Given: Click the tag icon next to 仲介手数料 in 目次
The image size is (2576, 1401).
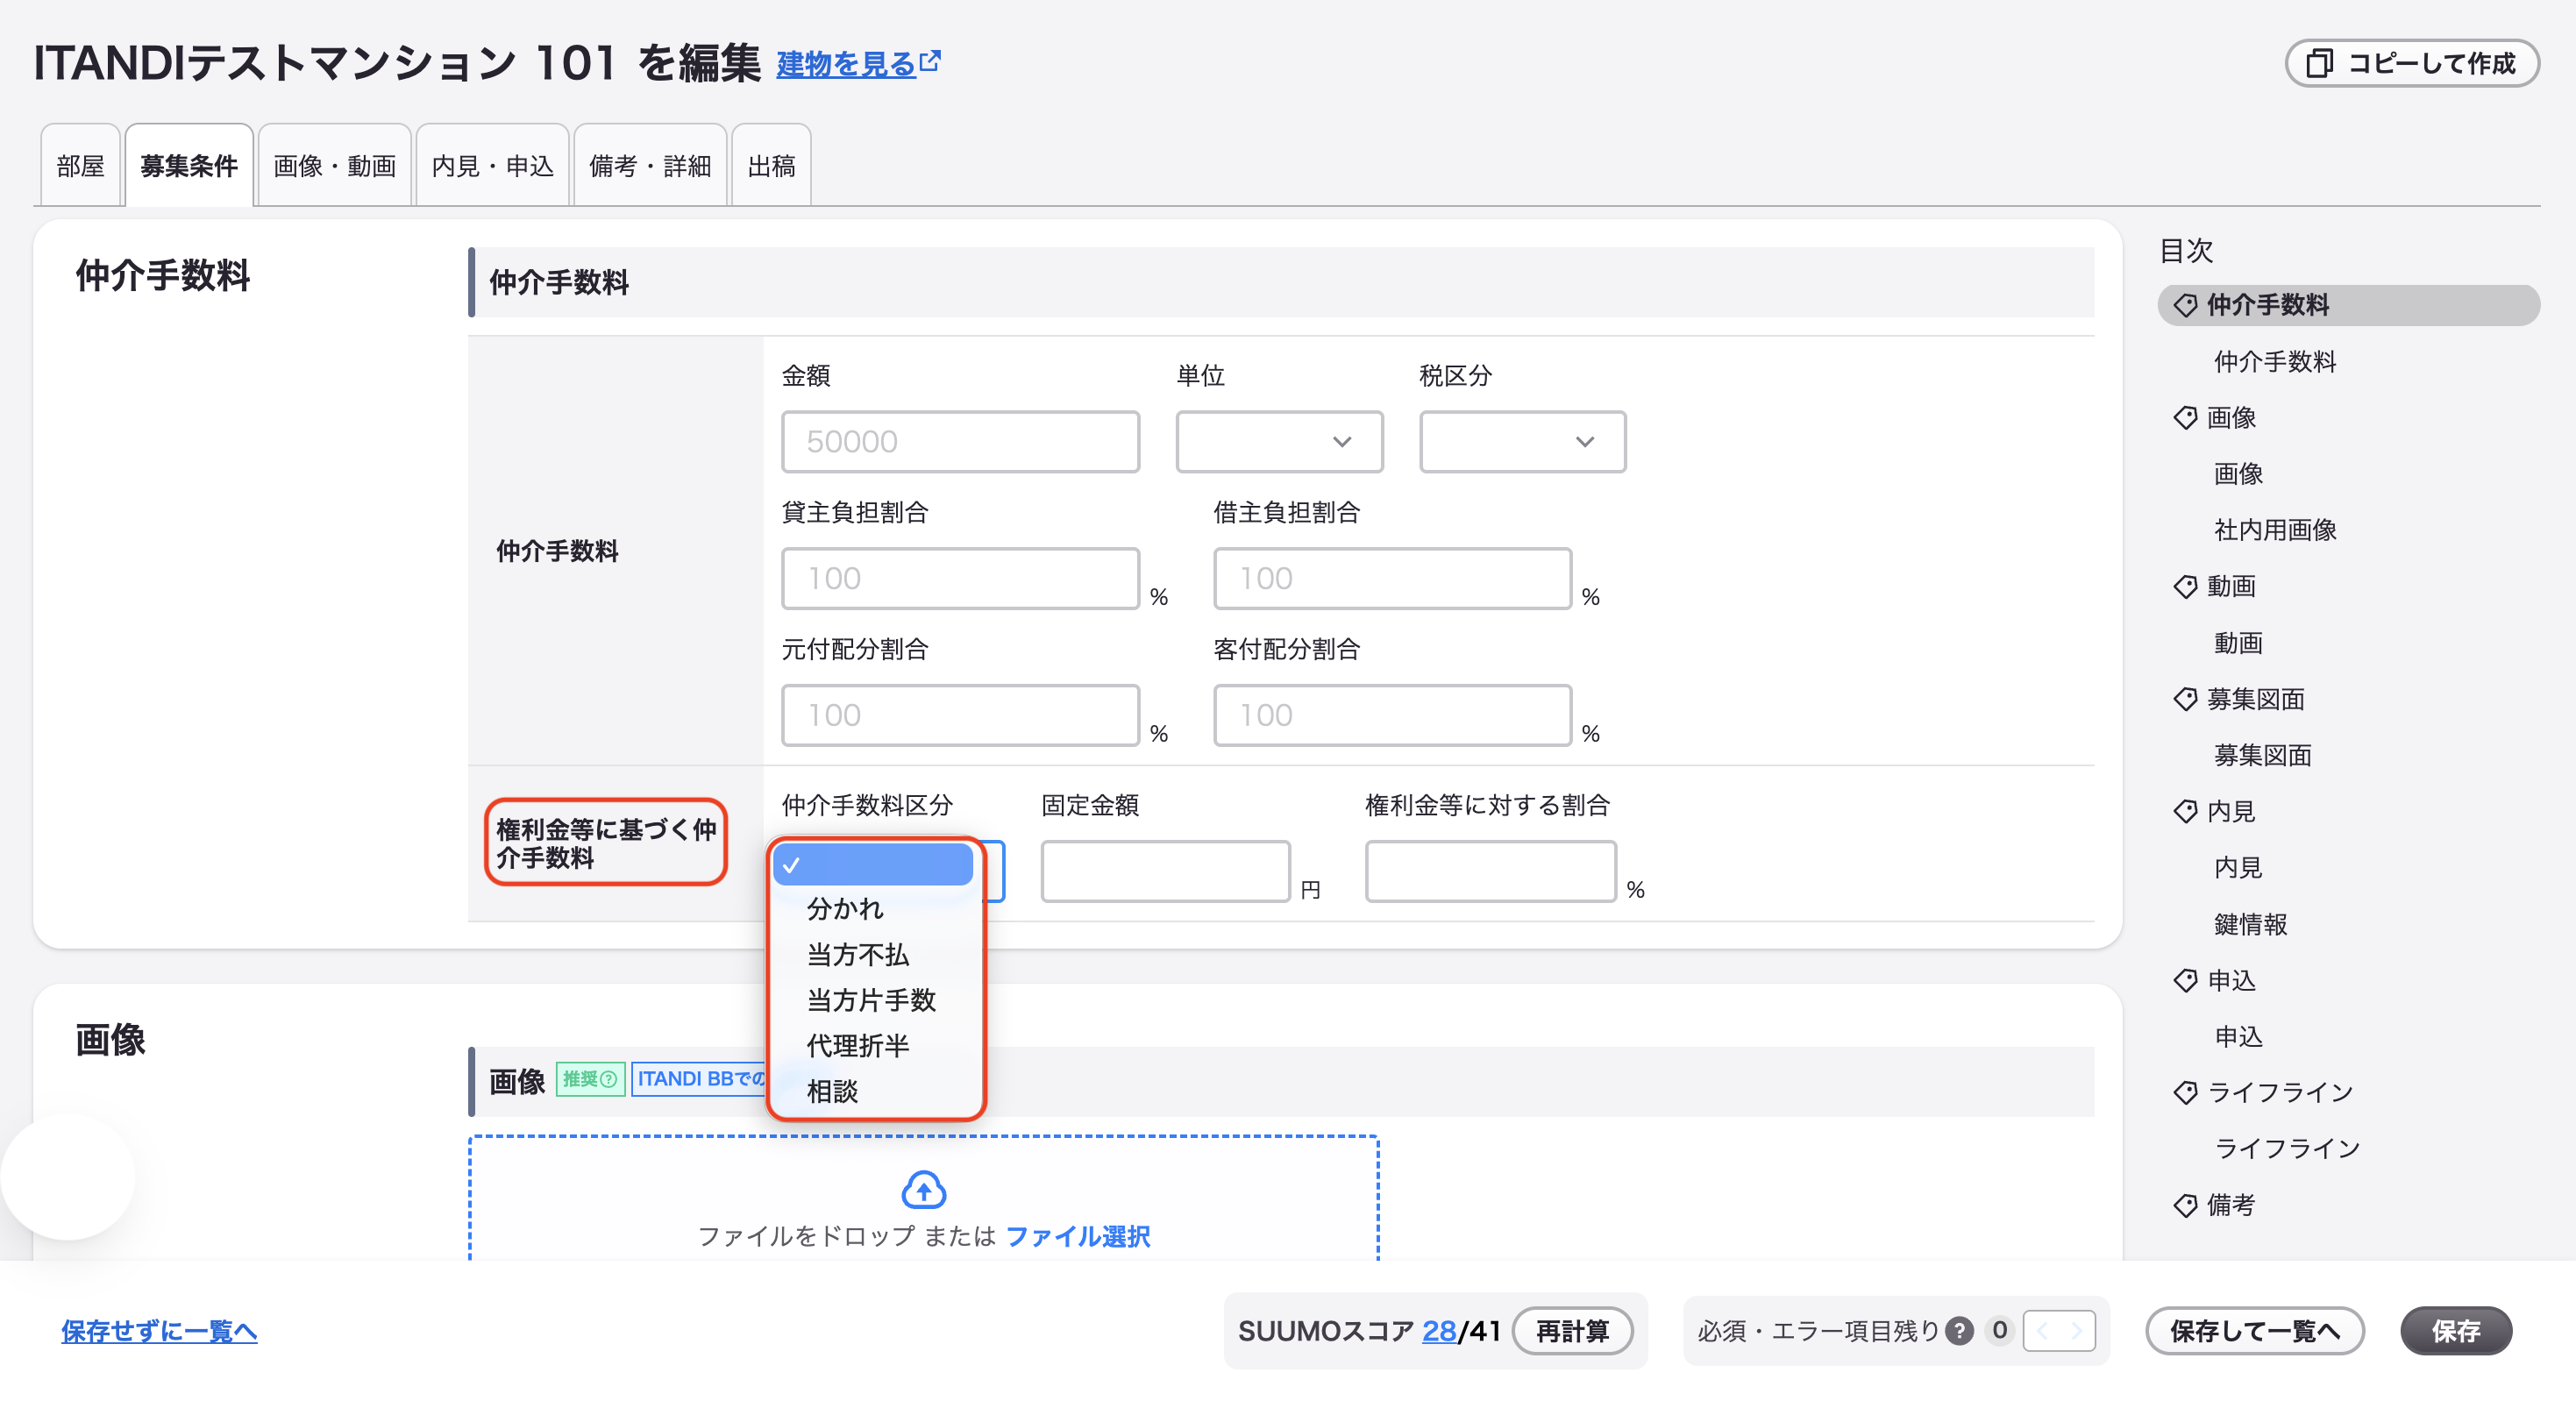Looking at the screenshot, I should (x=2185, y=305).
